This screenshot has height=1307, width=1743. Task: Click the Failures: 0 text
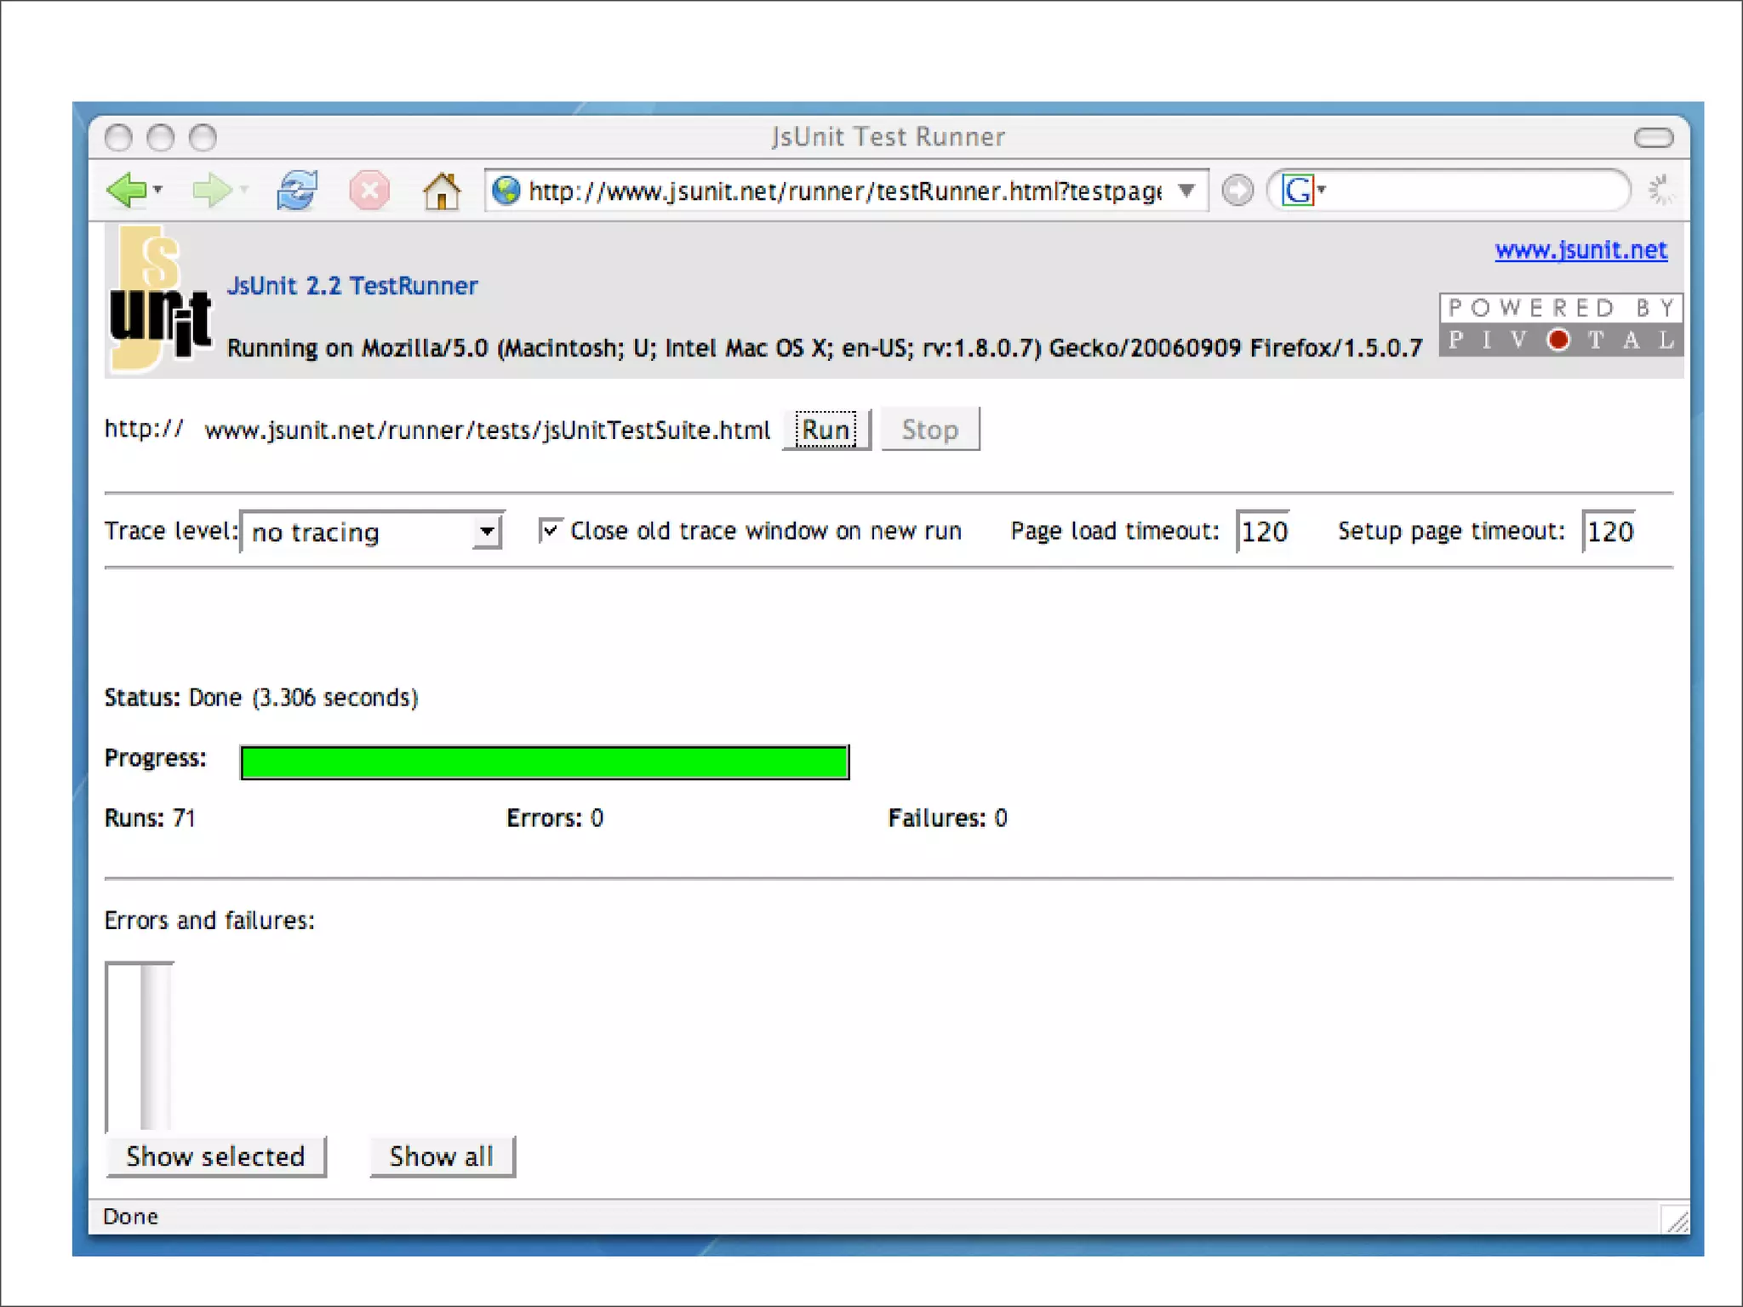click(947, 818)
